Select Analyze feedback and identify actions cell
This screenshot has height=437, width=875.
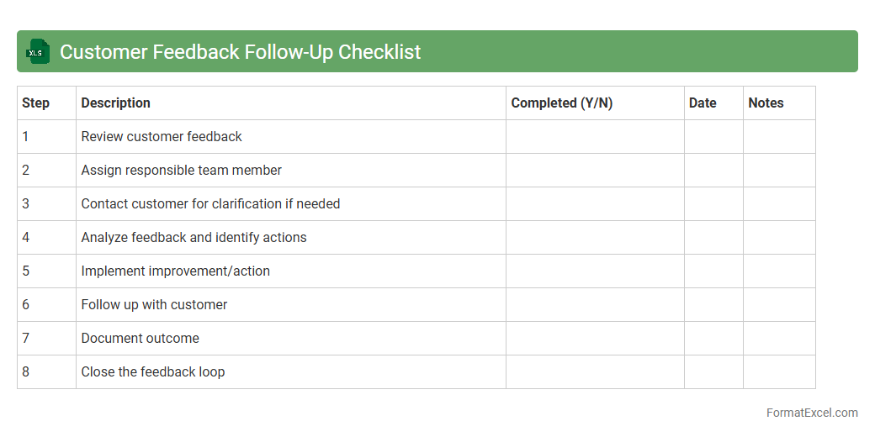[x=194, y=238]
